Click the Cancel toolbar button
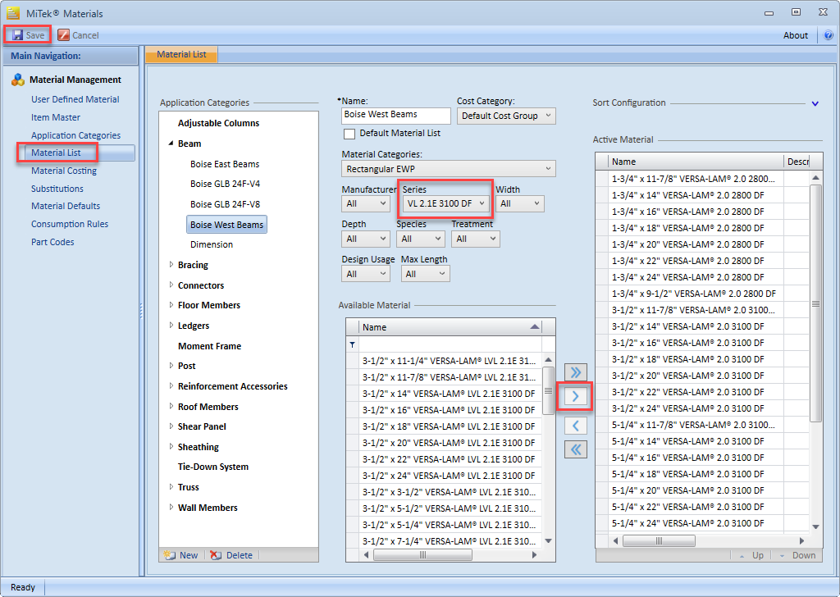Image resolution: width=840 pixels, height=597 pixels. [78, 35]
